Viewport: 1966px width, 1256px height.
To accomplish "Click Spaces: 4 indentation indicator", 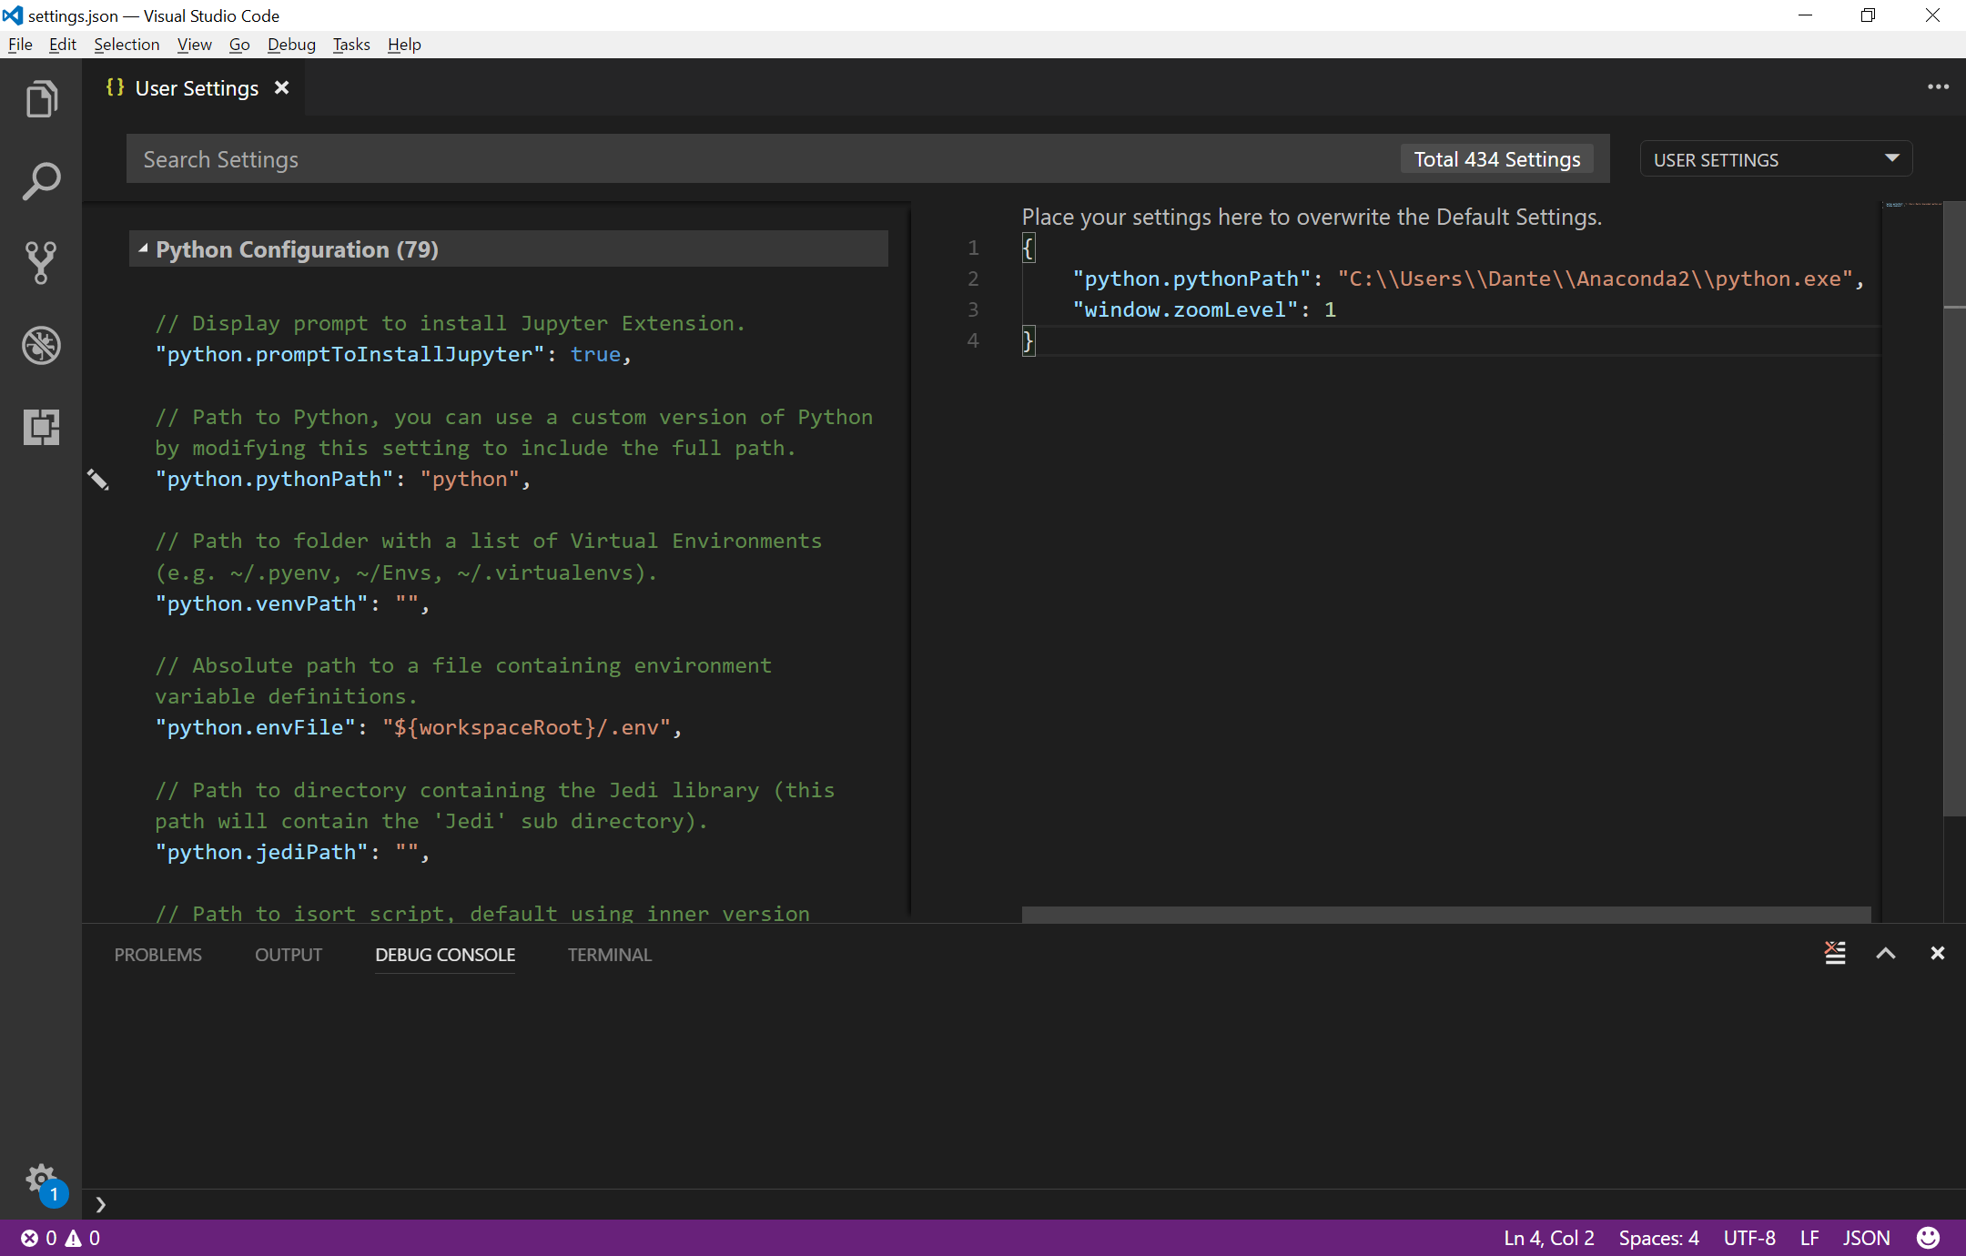I will pos(1658,1238).
